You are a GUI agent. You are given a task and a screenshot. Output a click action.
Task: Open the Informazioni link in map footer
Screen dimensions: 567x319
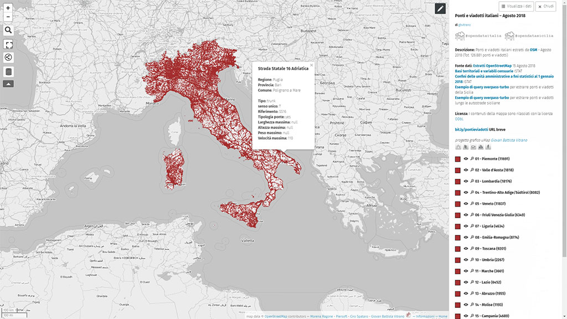pyautogui.click(x=425, y=316)
